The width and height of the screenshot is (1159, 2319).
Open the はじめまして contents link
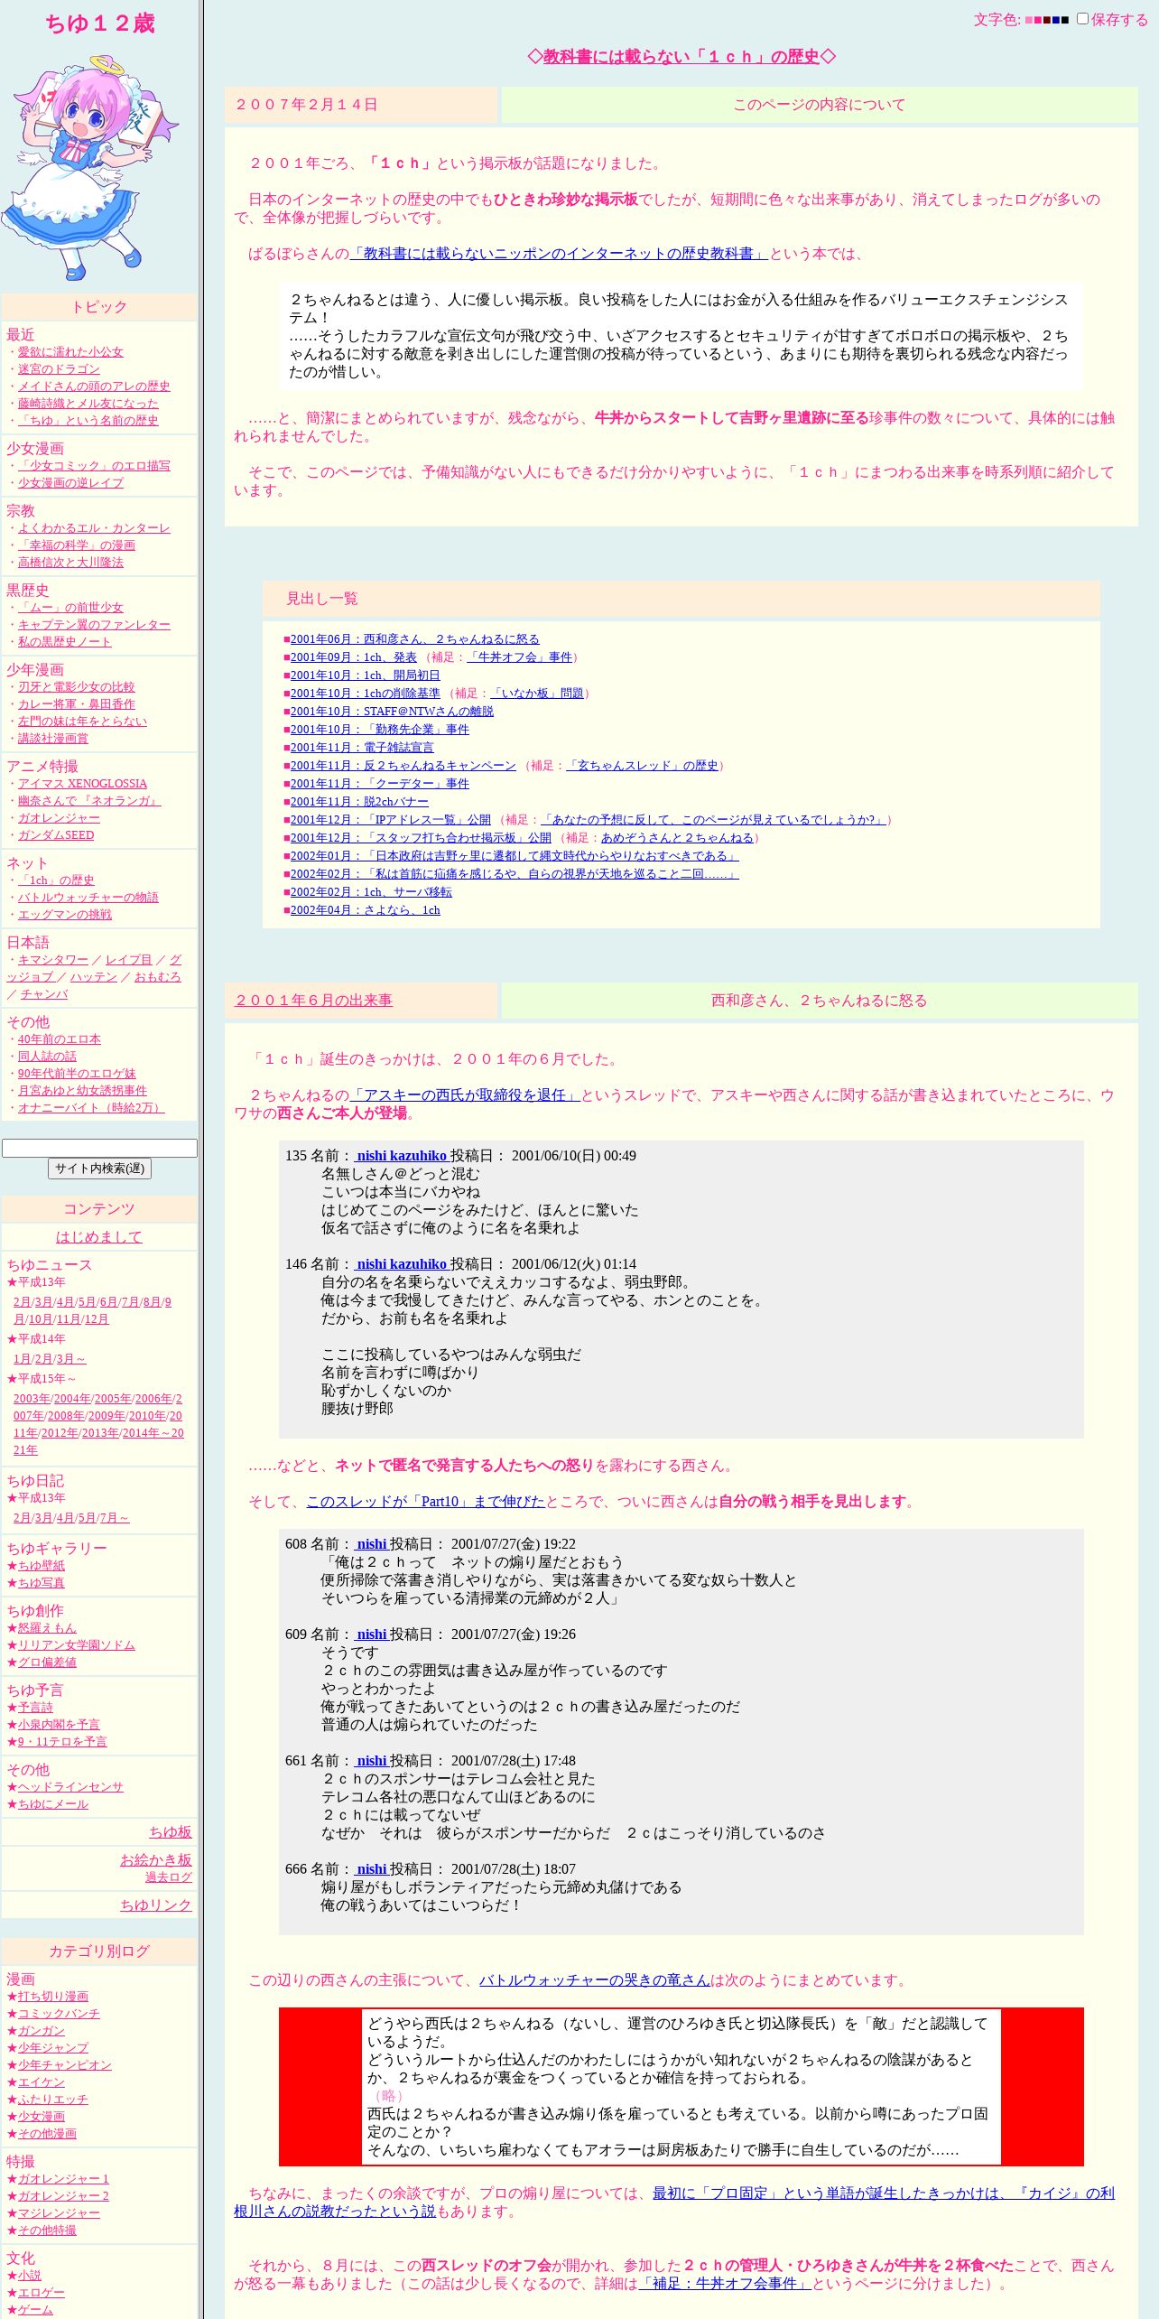[x=99, y=1237]
